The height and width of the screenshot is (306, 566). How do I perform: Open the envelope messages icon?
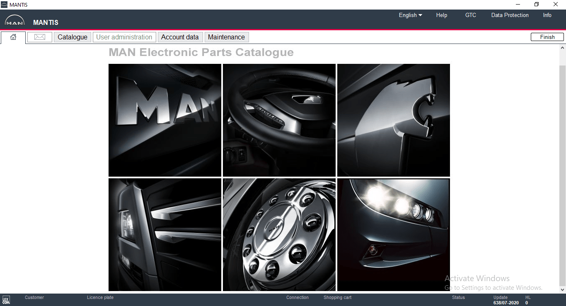click(x=40, y=37)
